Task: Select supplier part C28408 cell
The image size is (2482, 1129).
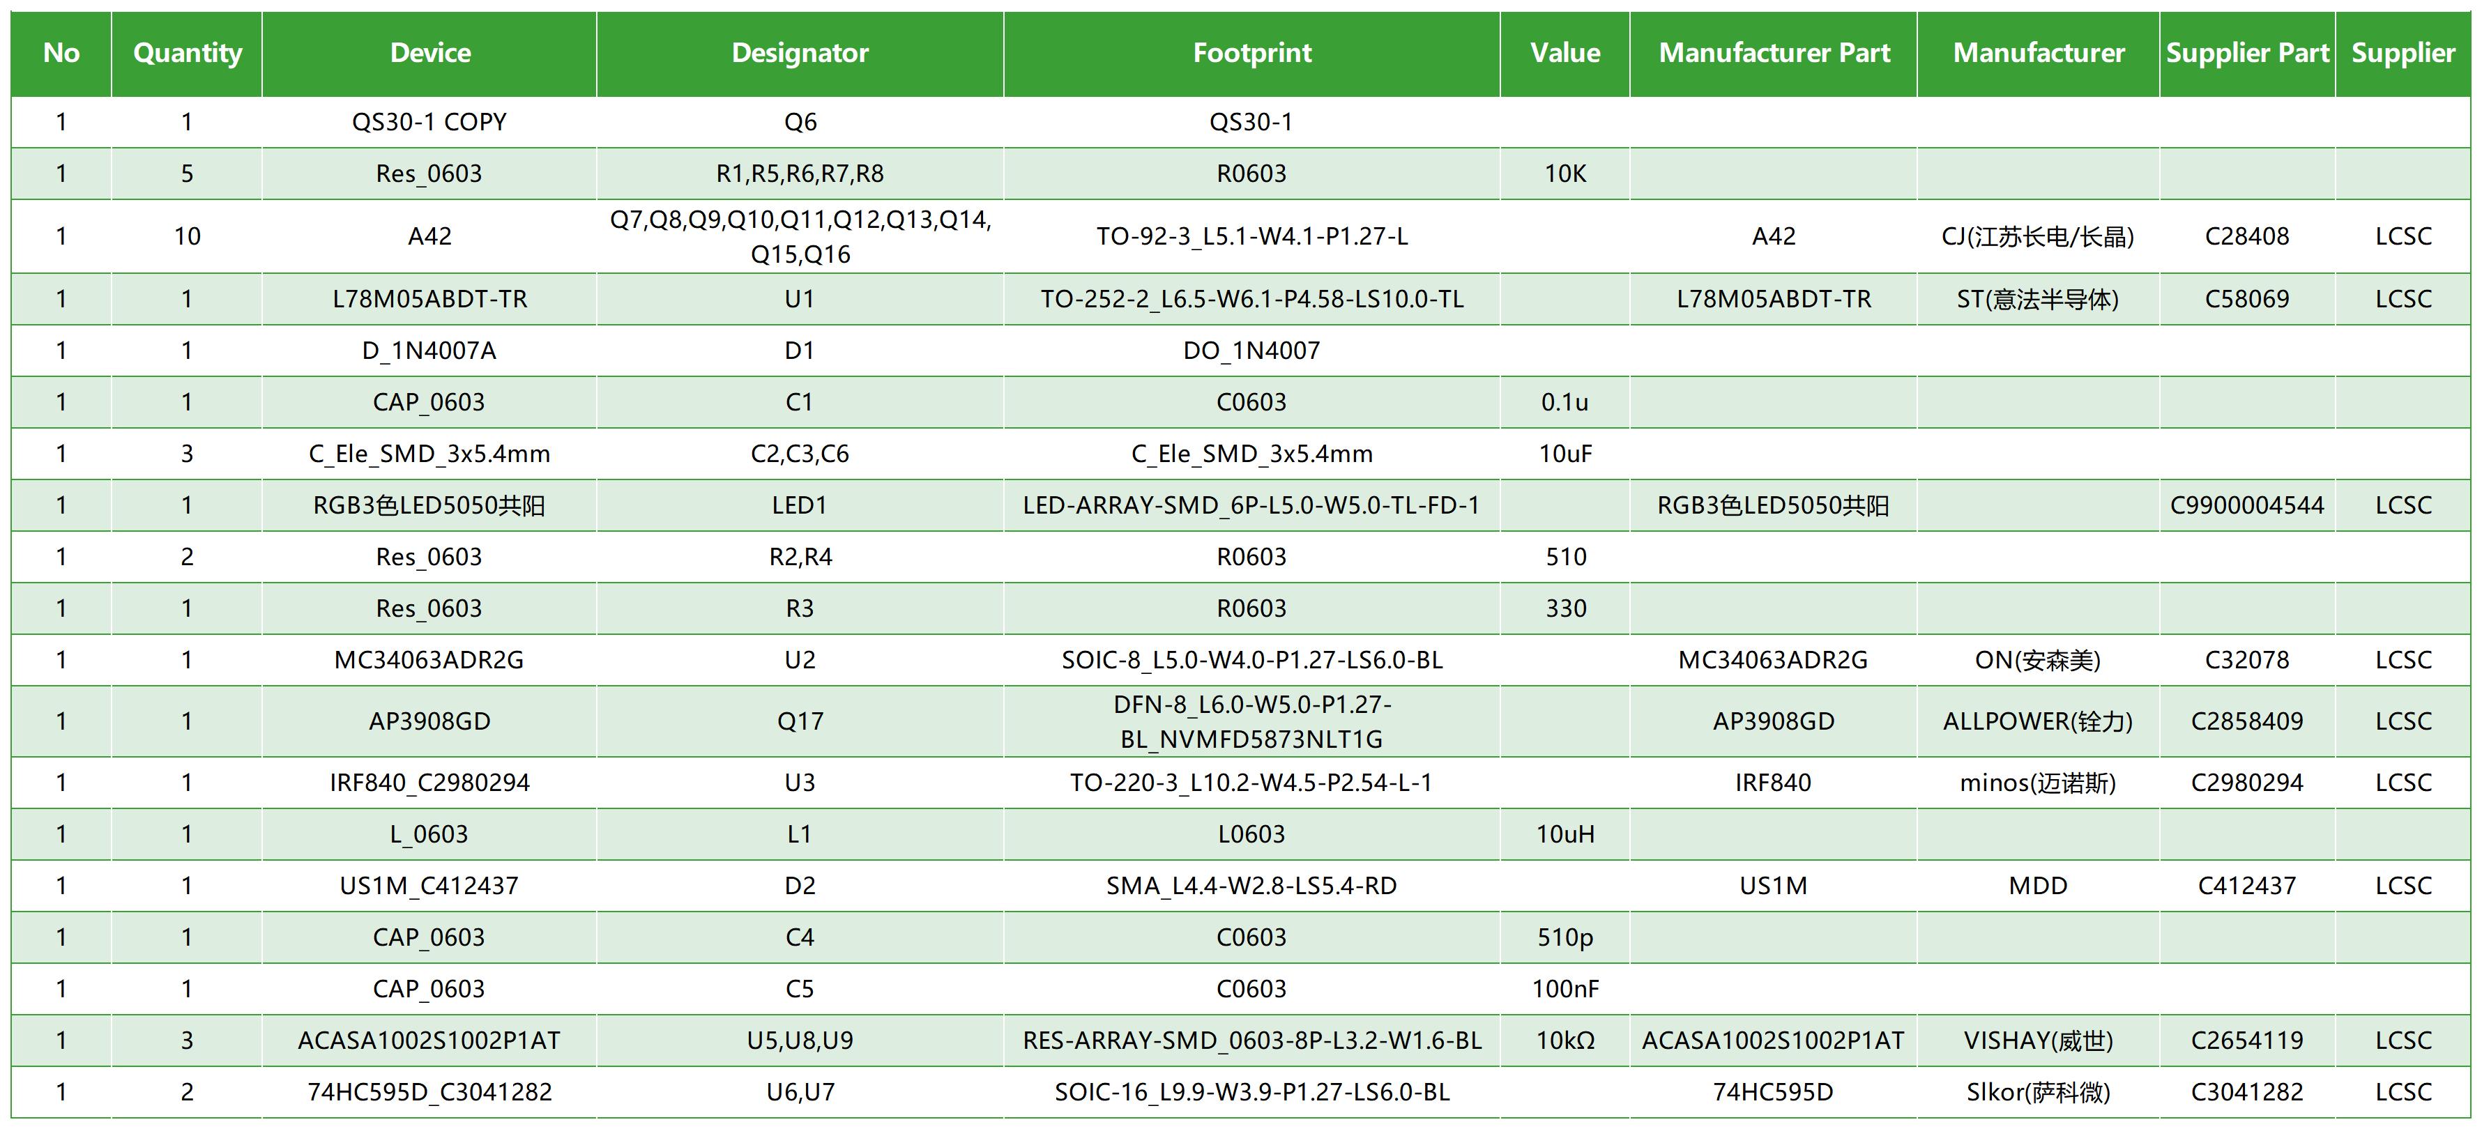Action: (2247, 237)
